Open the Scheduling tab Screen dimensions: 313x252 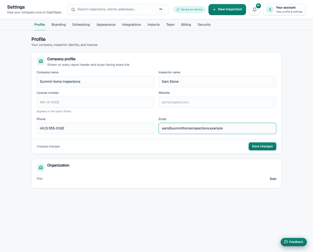(81, 24)
